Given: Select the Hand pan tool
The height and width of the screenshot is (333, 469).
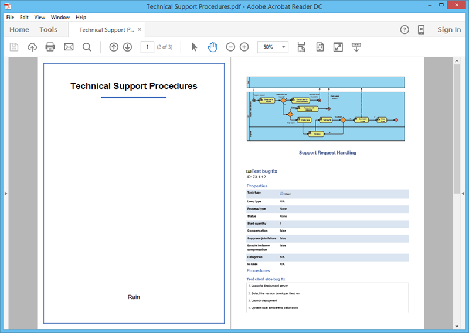Looking at the screenshot, I should [212, 47].
